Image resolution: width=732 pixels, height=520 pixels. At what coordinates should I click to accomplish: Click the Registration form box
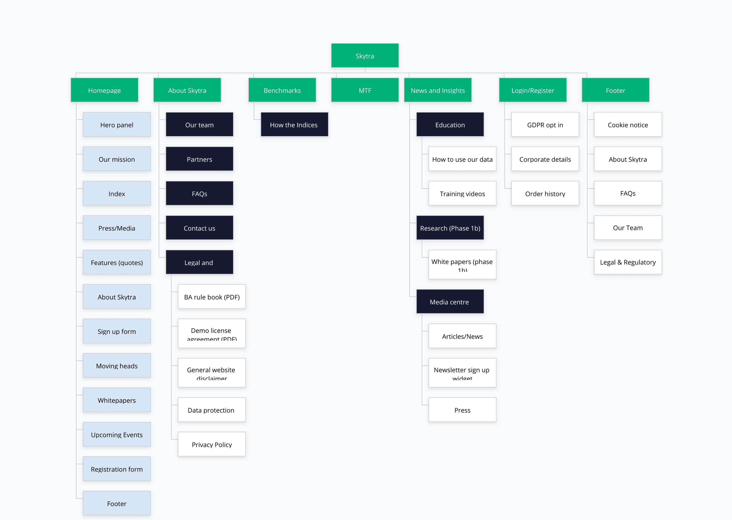[117, 469]
